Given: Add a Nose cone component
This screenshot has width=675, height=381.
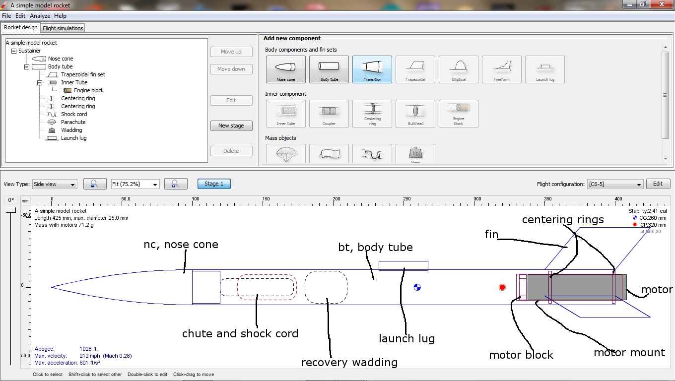Looking at the screenshot, I should (286, 69).
